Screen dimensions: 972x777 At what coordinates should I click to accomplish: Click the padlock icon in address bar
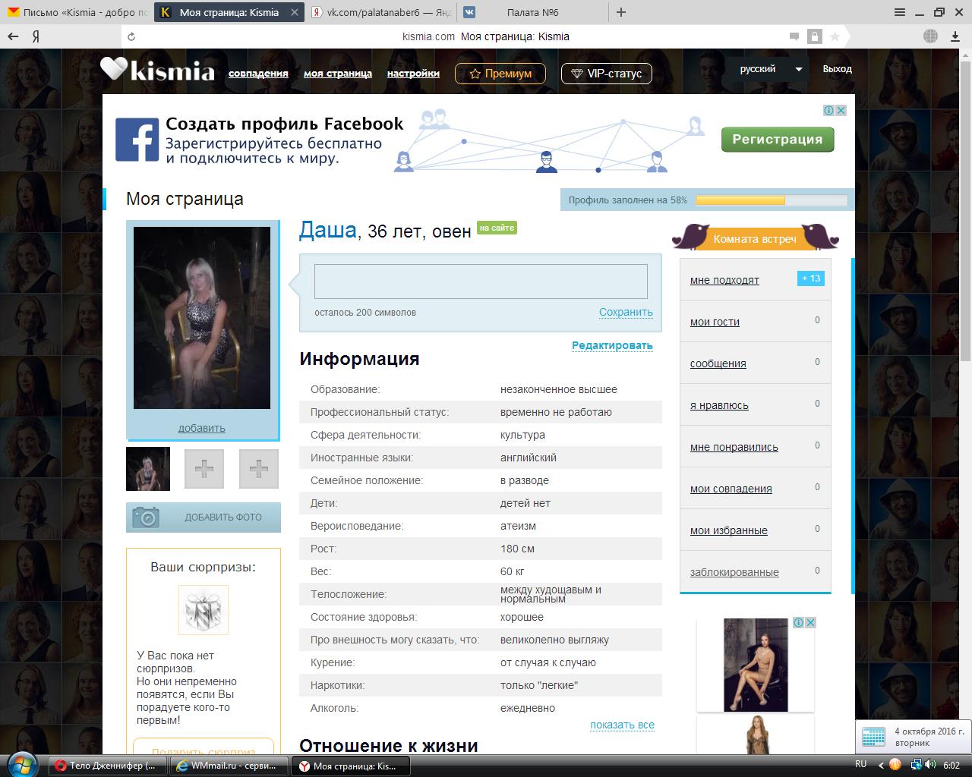click(x=814, y=36)
